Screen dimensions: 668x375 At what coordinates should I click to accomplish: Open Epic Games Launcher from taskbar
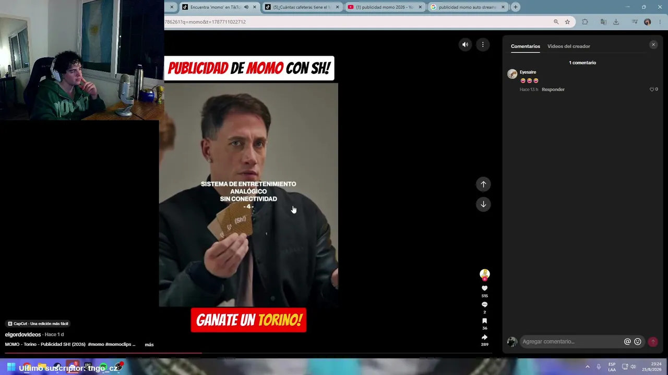click(88, 367)
